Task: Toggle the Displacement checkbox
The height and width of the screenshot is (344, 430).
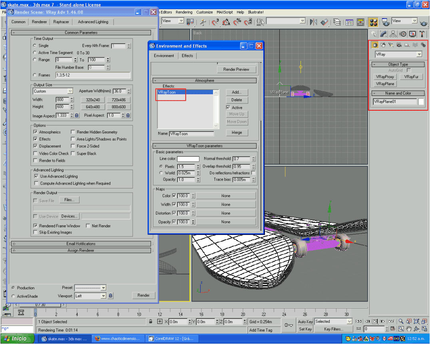Action: click(35, 146)
